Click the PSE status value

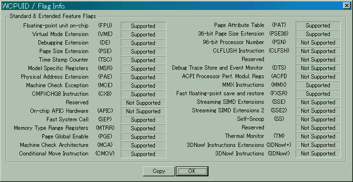(143, 52)
